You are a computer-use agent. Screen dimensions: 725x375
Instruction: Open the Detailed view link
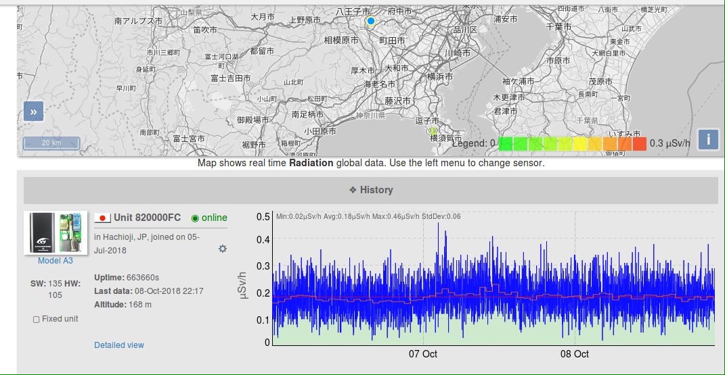click(x=119, y=345)
